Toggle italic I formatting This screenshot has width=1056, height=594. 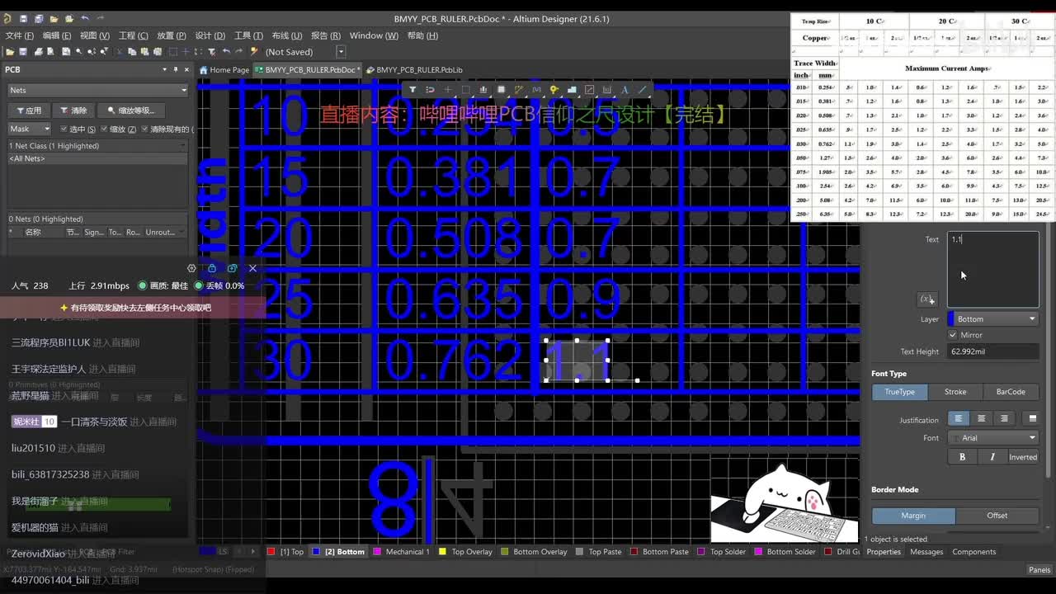coord(992,457)
